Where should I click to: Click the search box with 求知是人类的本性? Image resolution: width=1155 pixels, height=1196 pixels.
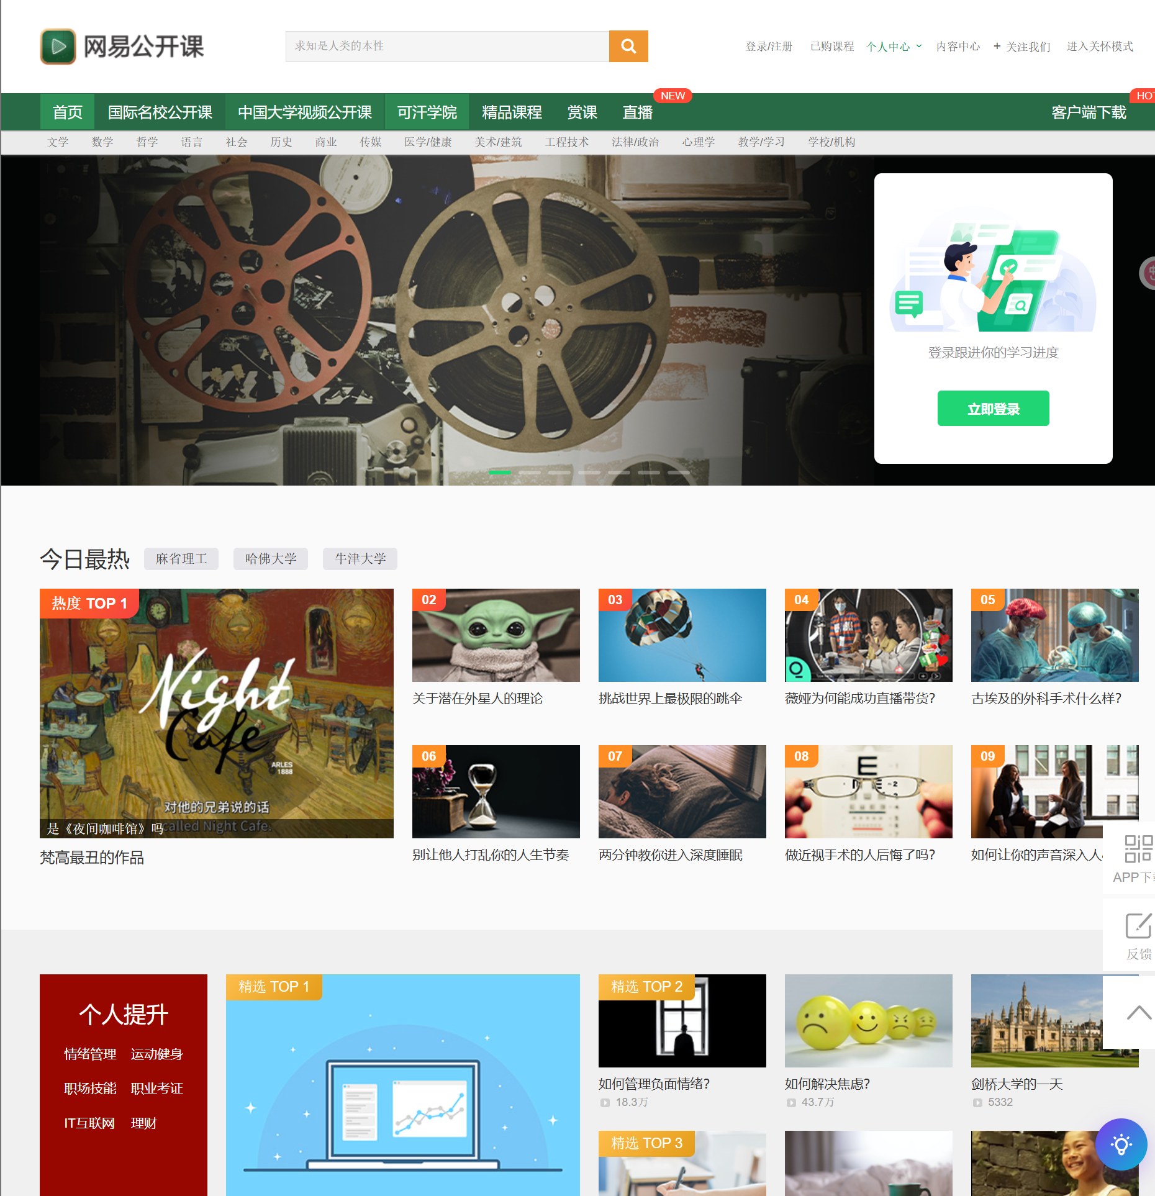pos(447,47)
